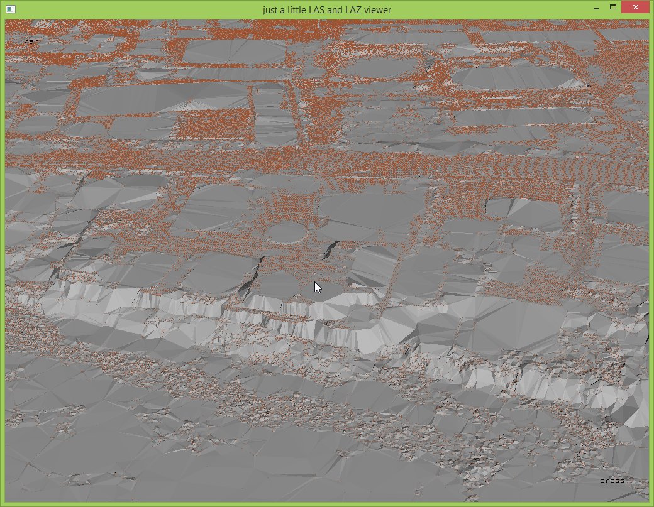Viewport: 654px width, 507px height.
Task: Click the green bottom border of the window
Action: point(327,504)
